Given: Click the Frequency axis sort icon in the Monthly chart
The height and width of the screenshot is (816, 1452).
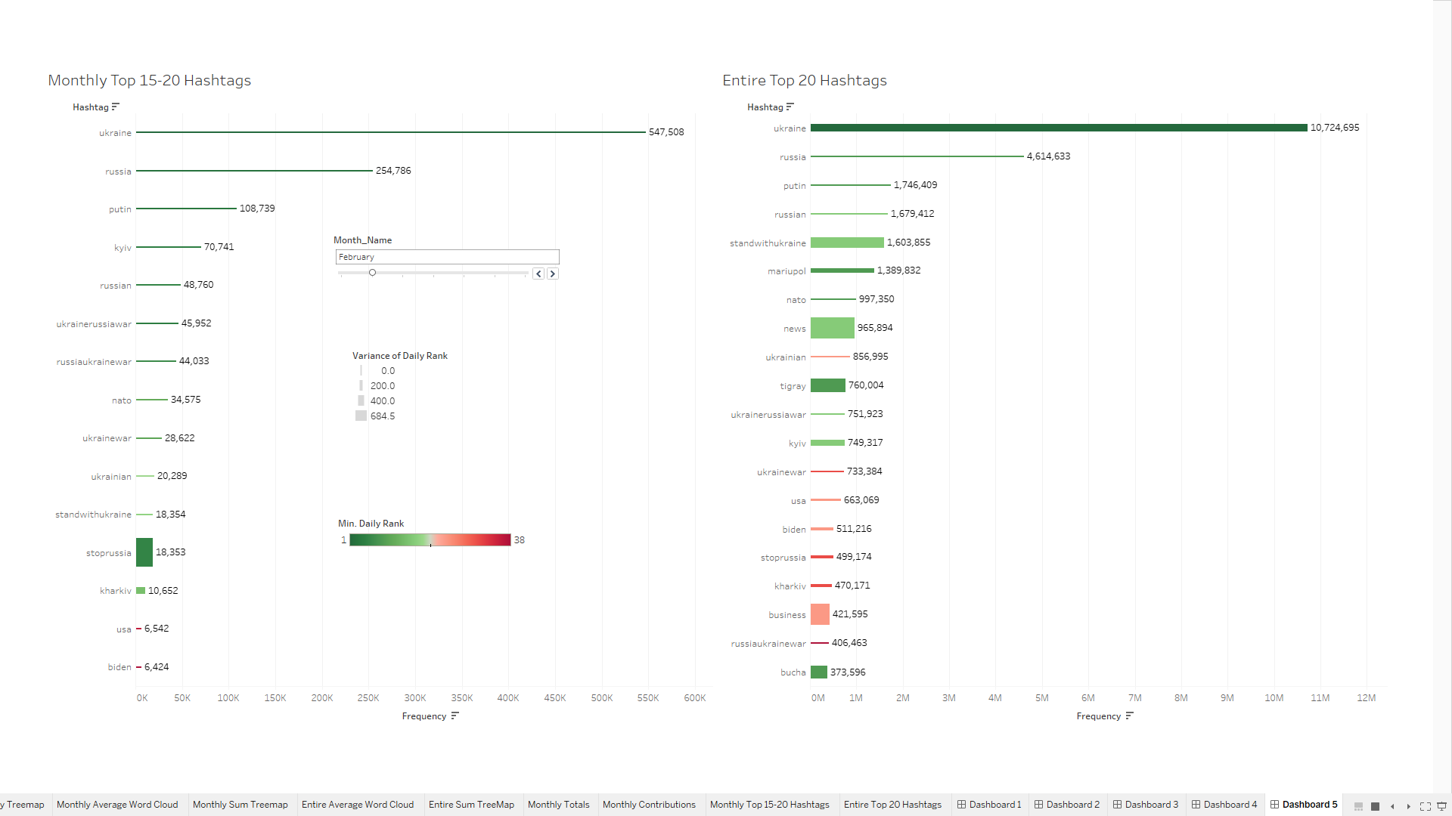Looking at the screenshot, I should (455, 716).
